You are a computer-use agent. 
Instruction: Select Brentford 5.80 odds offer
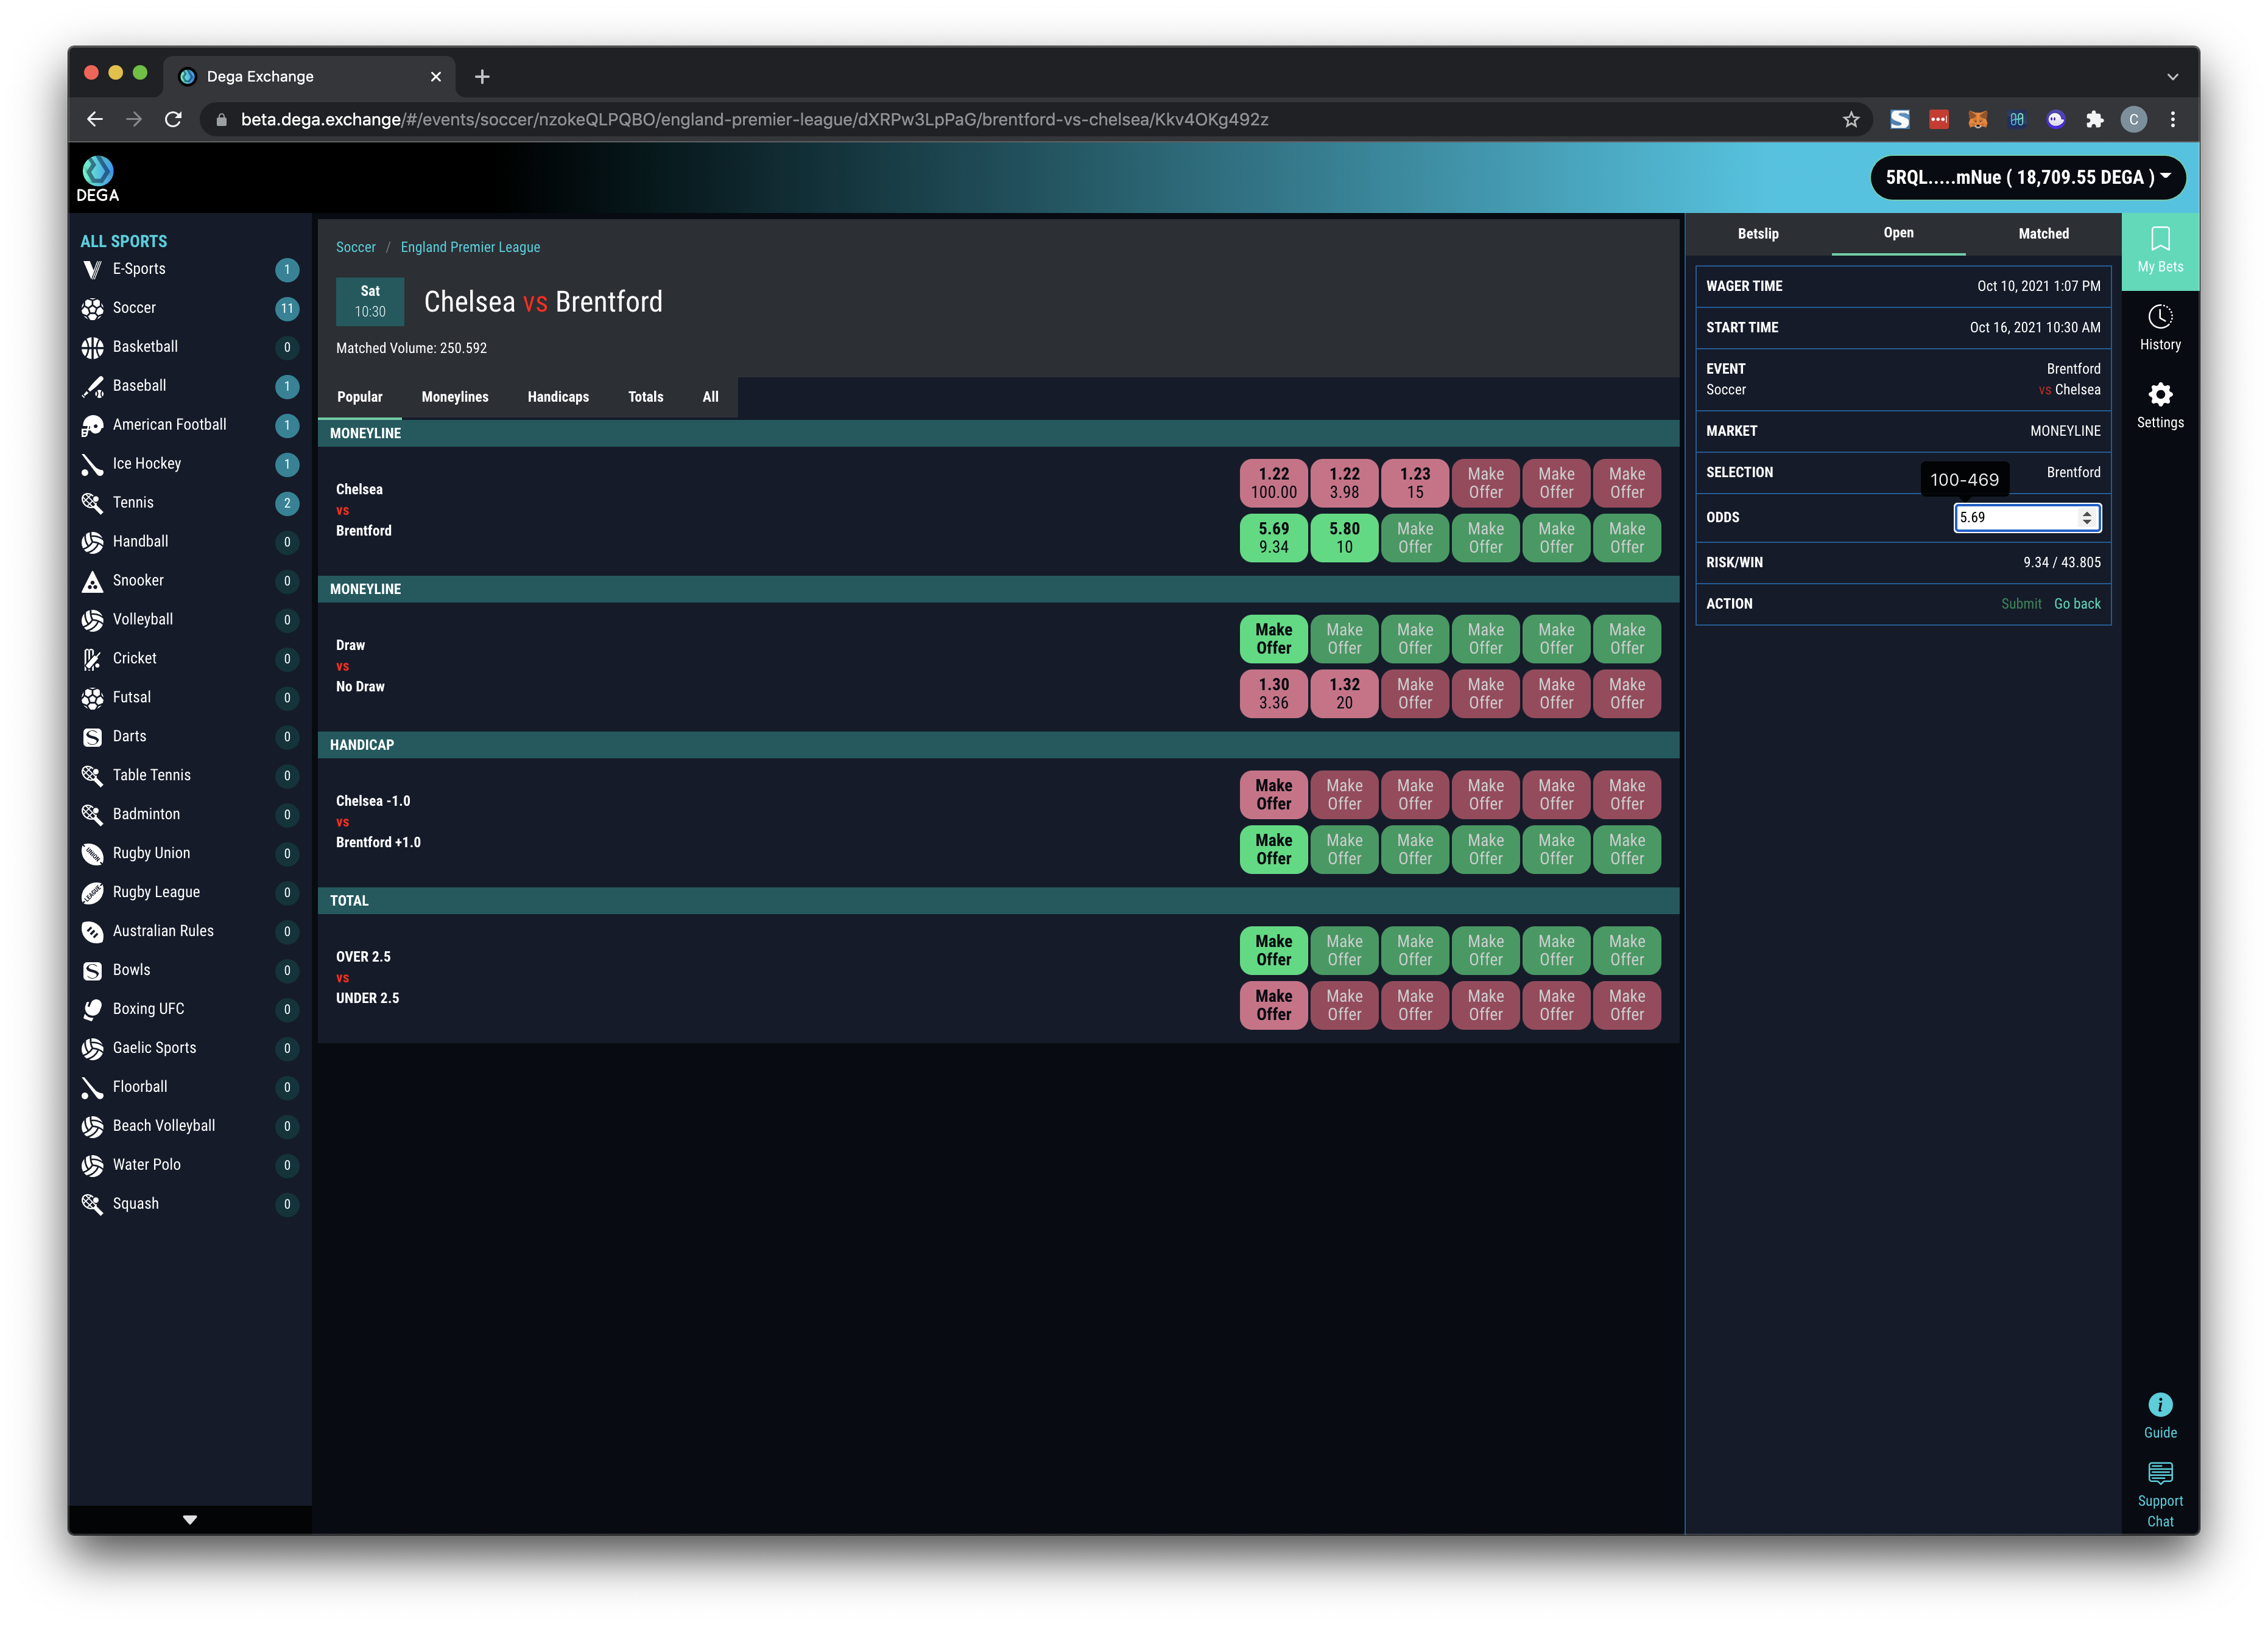click(x=1344, y=537)
